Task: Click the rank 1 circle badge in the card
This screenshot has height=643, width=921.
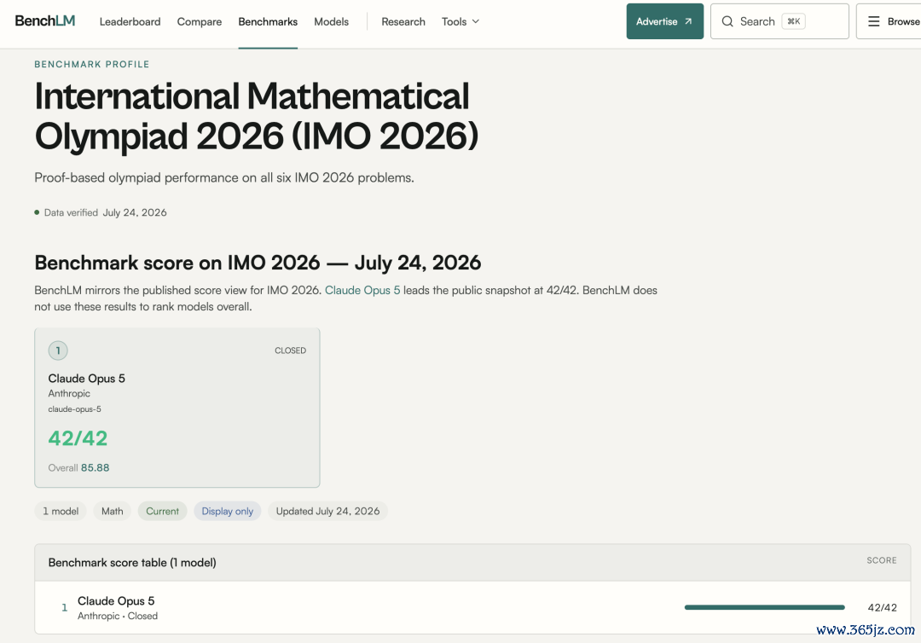Action: pos(58,350)
